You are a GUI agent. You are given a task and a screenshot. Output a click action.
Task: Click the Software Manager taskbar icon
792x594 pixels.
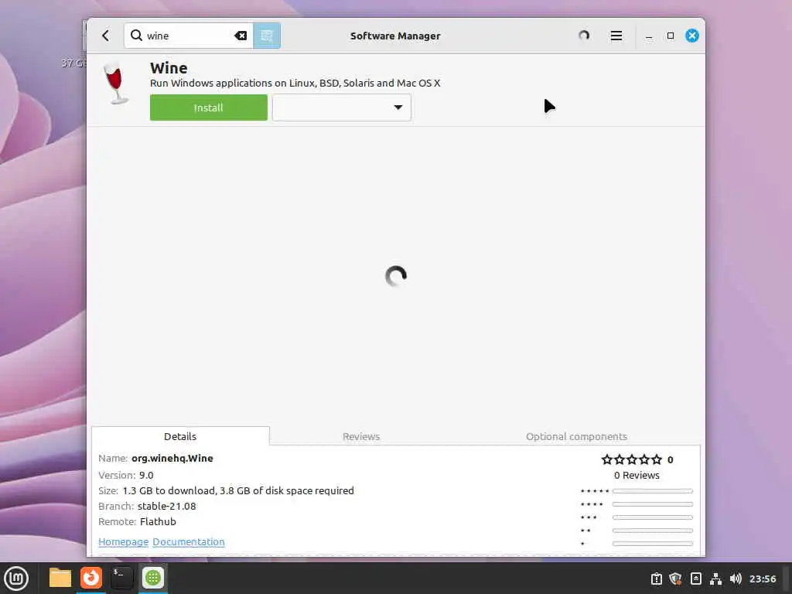coord(153,578)
